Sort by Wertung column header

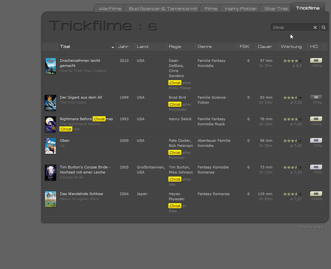tap(293, 47)
